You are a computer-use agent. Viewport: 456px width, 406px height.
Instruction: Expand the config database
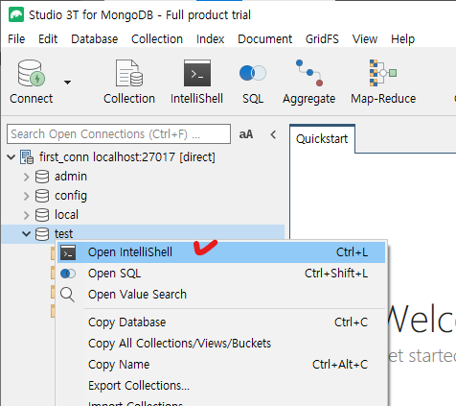tap(27, 196)
